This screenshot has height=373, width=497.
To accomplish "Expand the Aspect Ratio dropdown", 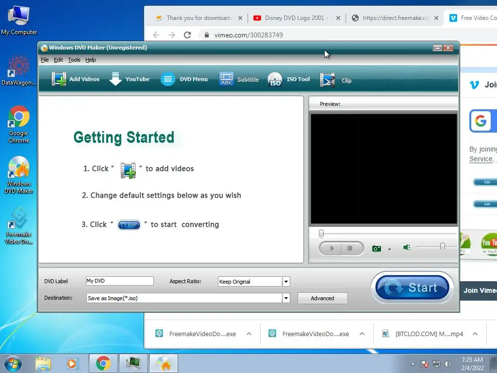I will (286, 282).
